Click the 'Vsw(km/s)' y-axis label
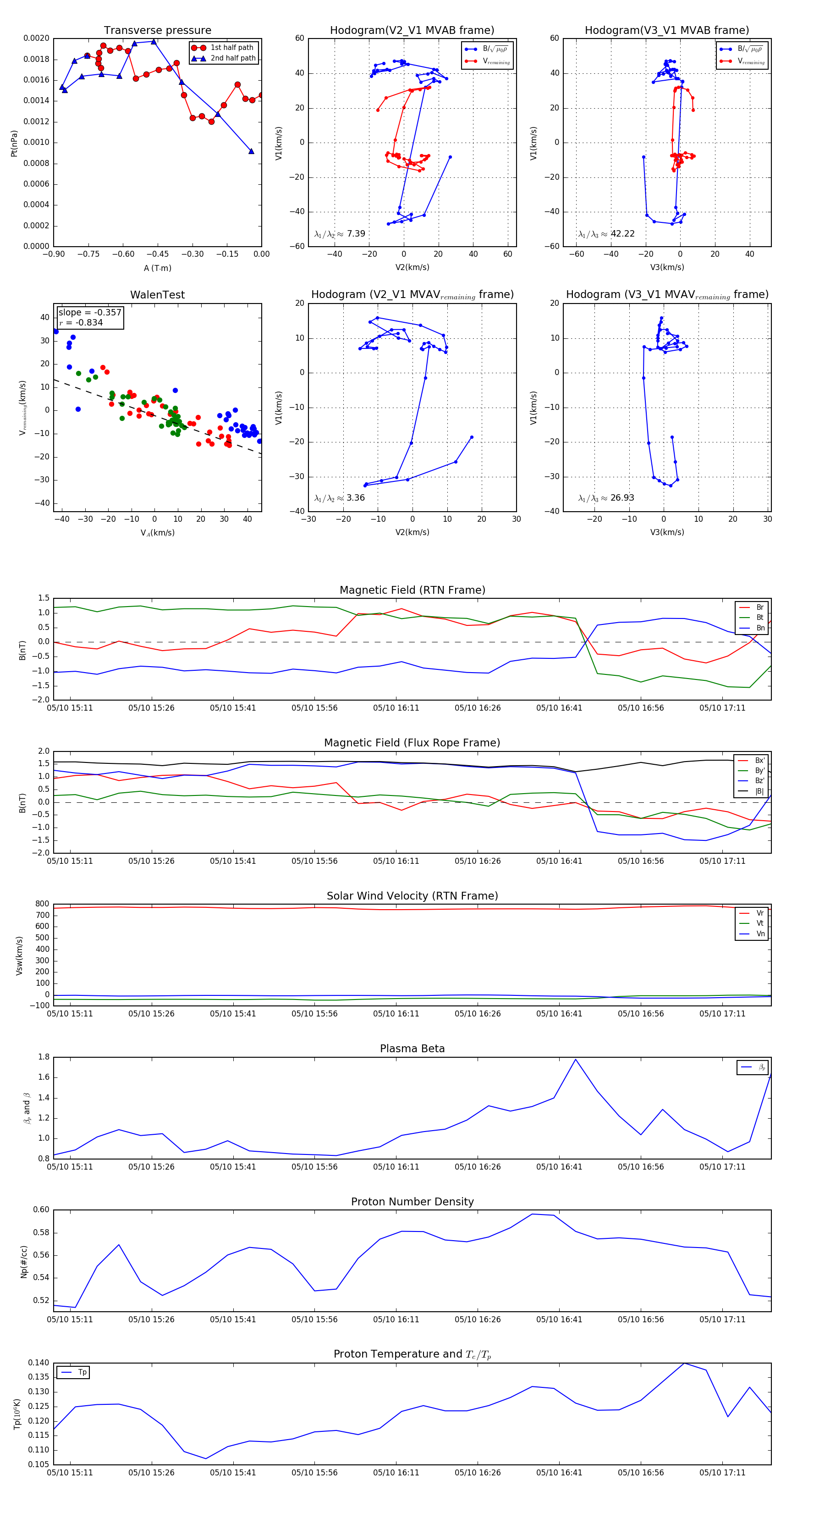Screen dimensions: 825x1513 pyautogui.click(x=19, y=955)
